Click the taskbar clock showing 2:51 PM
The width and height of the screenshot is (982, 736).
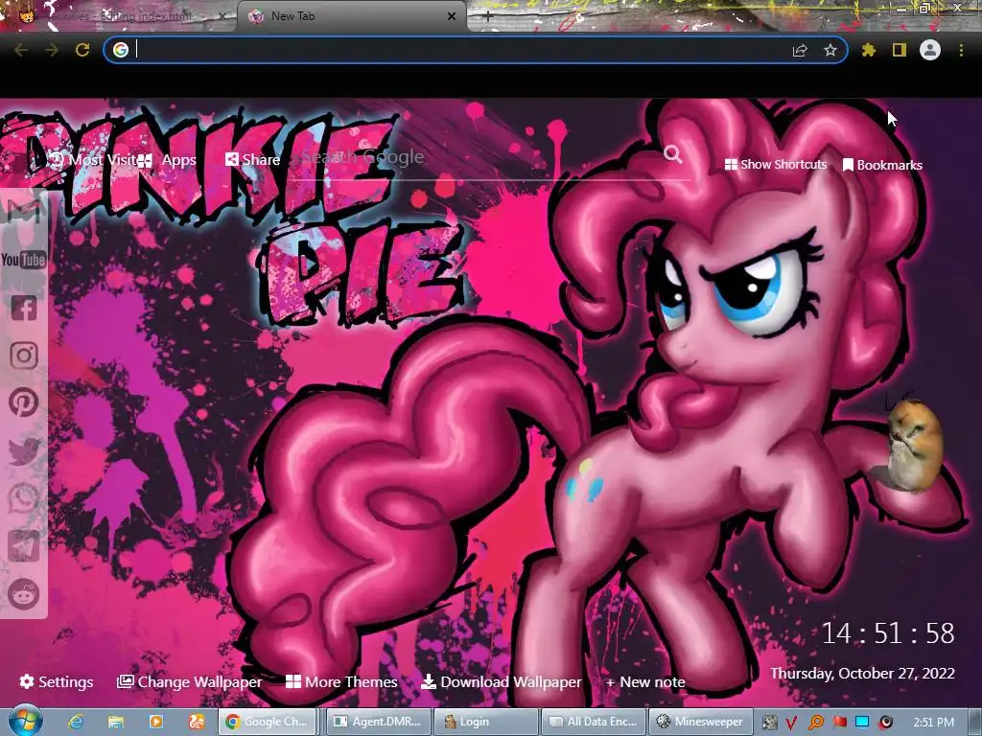pyautogui.click(x=933, y=723)
